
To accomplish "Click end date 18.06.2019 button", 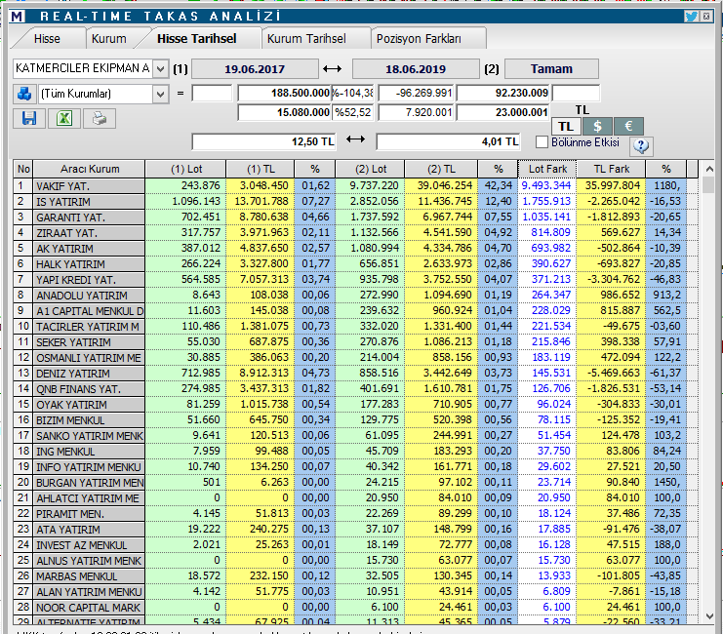I will [x=416, y=69].
